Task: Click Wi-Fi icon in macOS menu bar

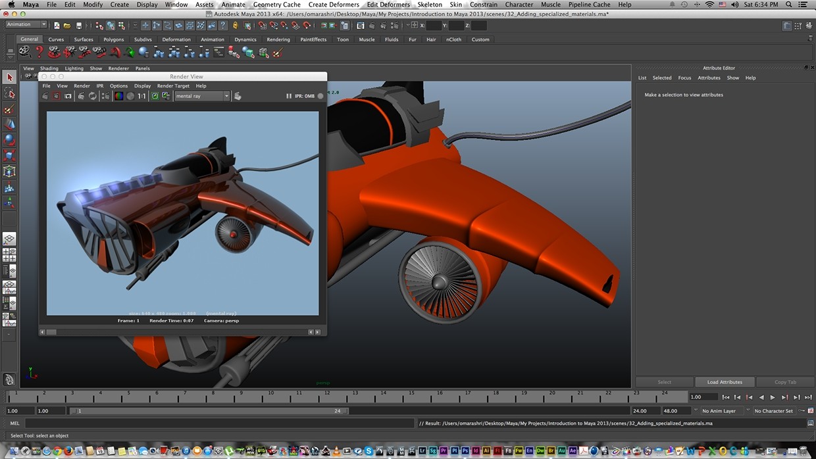Action: (709, 5)
